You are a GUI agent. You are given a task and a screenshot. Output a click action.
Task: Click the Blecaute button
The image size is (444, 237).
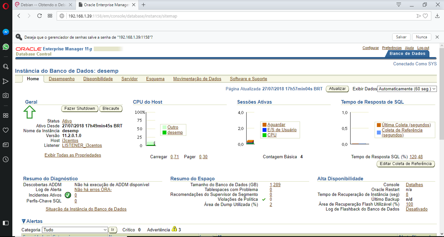pyautogui.click(x=111, y=109)
